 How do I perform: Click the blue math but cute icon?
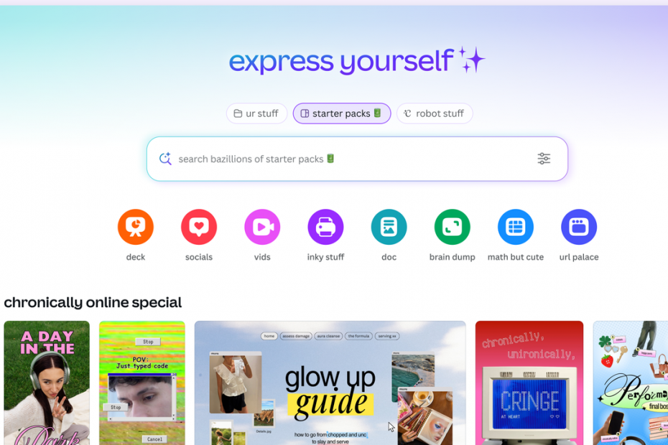(516, 227)
